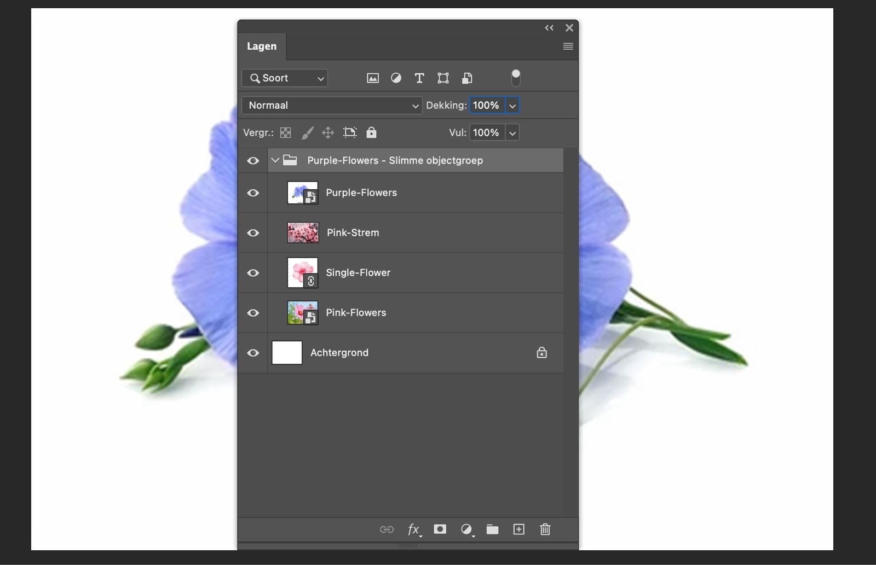Screen dimensions: 876x565
Task: Open the Normaal blend mode dropdown
Action: click(x=332, y=106)
